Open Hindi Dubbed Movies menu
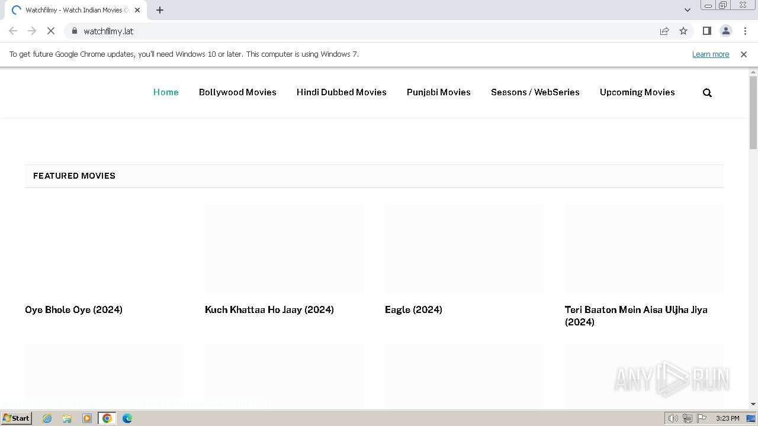The height and width of the screenshot is (426, 758). coord(342,92)
